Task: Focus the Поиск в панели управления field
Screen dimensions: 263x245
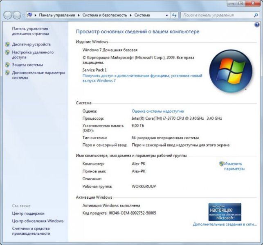Action: tap(218, 15)
